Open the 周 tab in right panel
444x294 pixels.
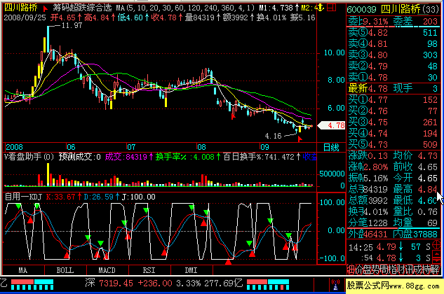pos(384,269)
